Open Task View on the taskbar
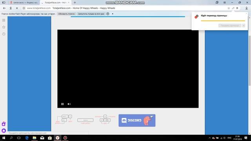Image resolution: width=251 pixels, height=141 pixels. pos(19,138)
